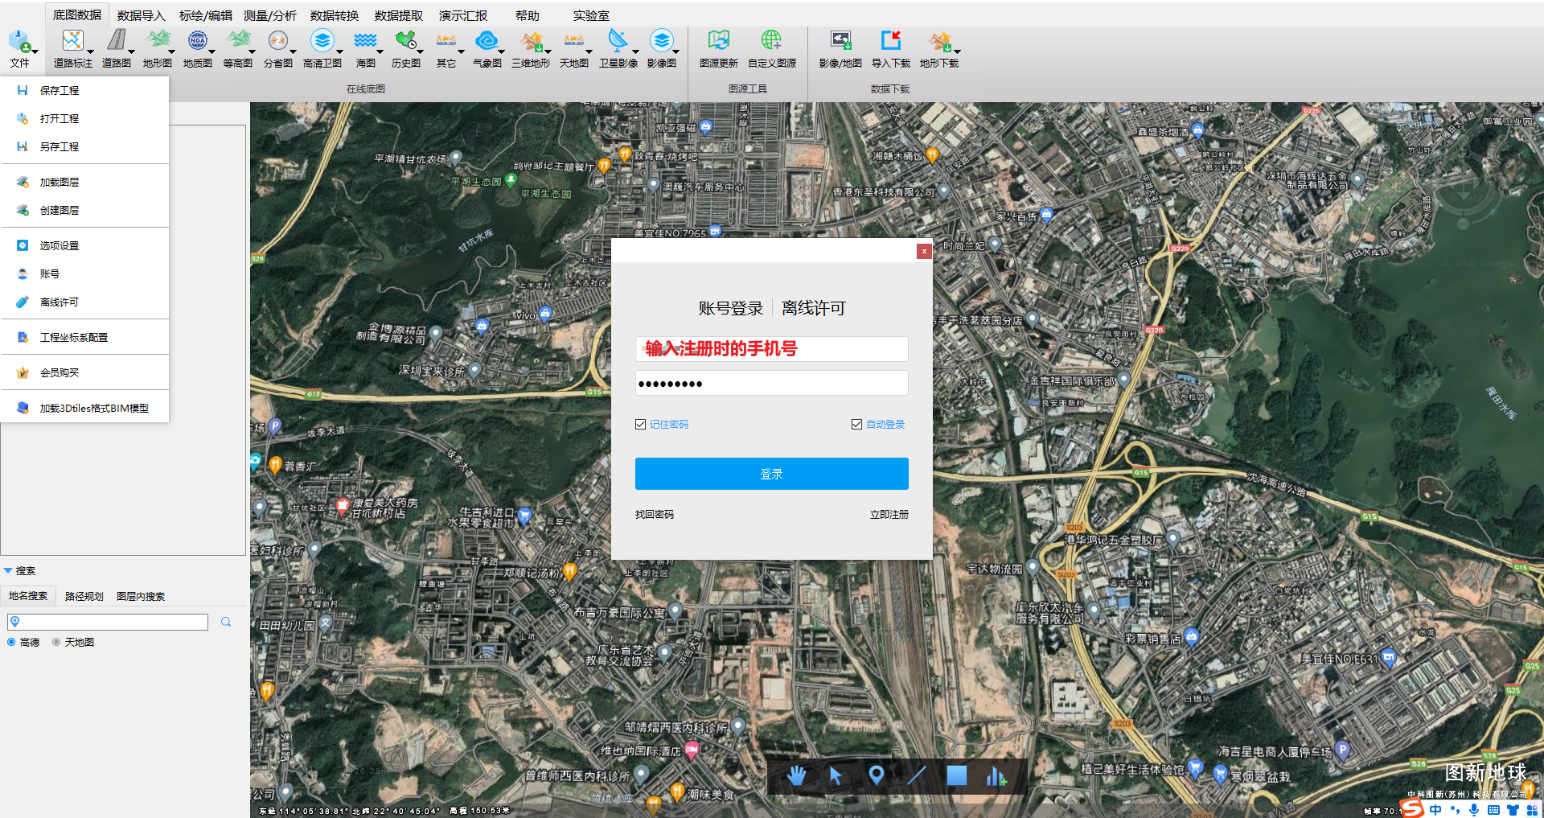Click the phone number input field

pyautogui.click(x=771, y=349)
